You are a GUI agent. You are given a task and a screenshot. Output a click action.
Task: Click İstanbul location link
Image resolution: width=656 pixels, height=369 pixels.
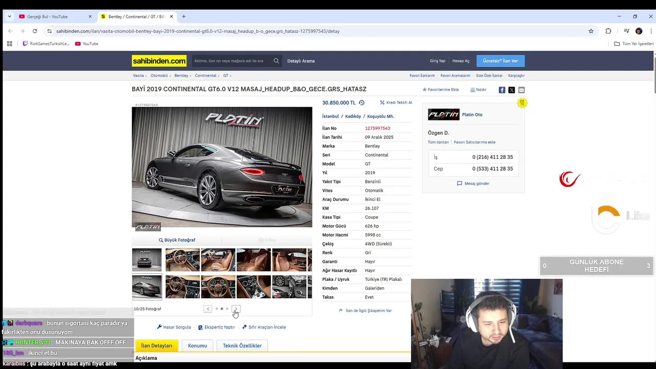(x=331, y=116)
